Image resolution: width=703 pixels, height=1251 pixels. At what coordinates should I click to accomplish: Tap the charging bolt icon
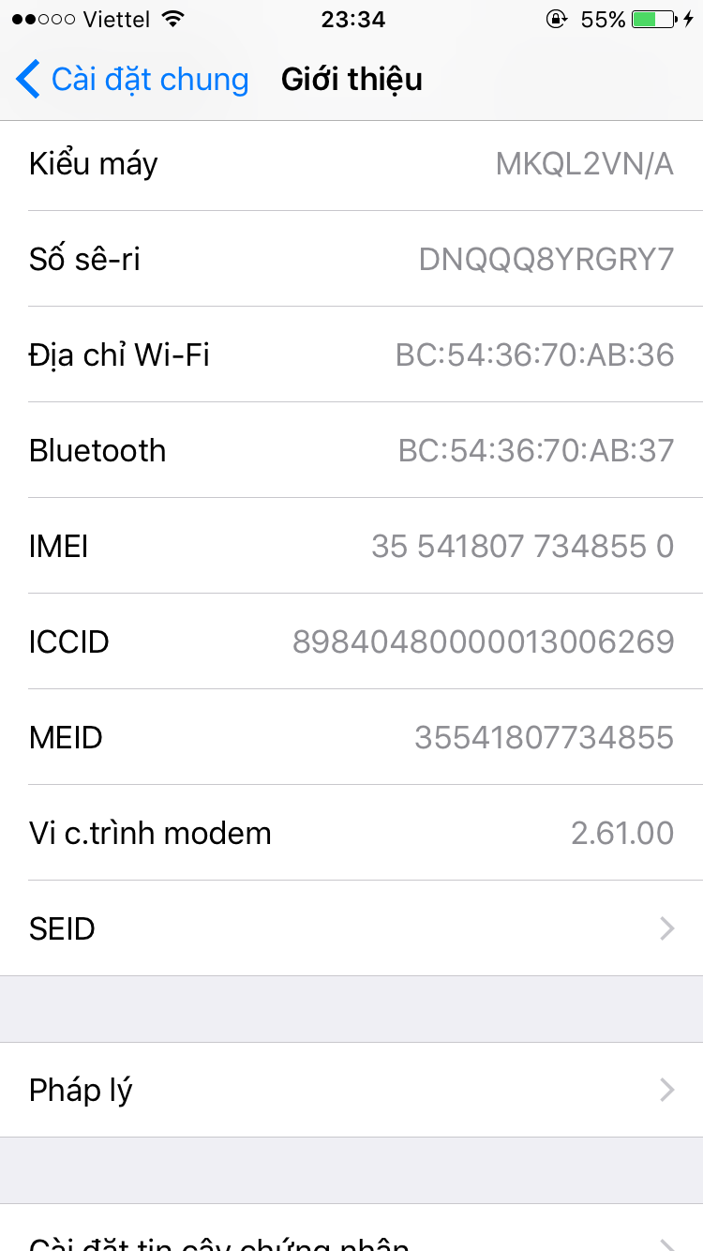coord(689,20)
